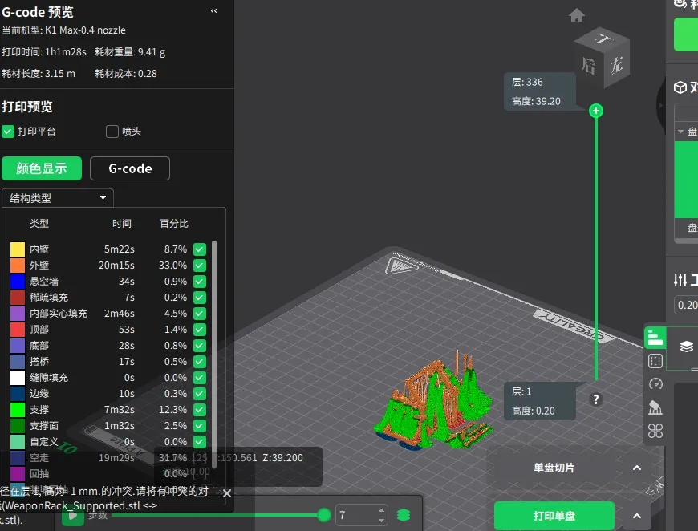Click the speedometer sidebar icon
The image size is (698, 531).
pos(655,384)
